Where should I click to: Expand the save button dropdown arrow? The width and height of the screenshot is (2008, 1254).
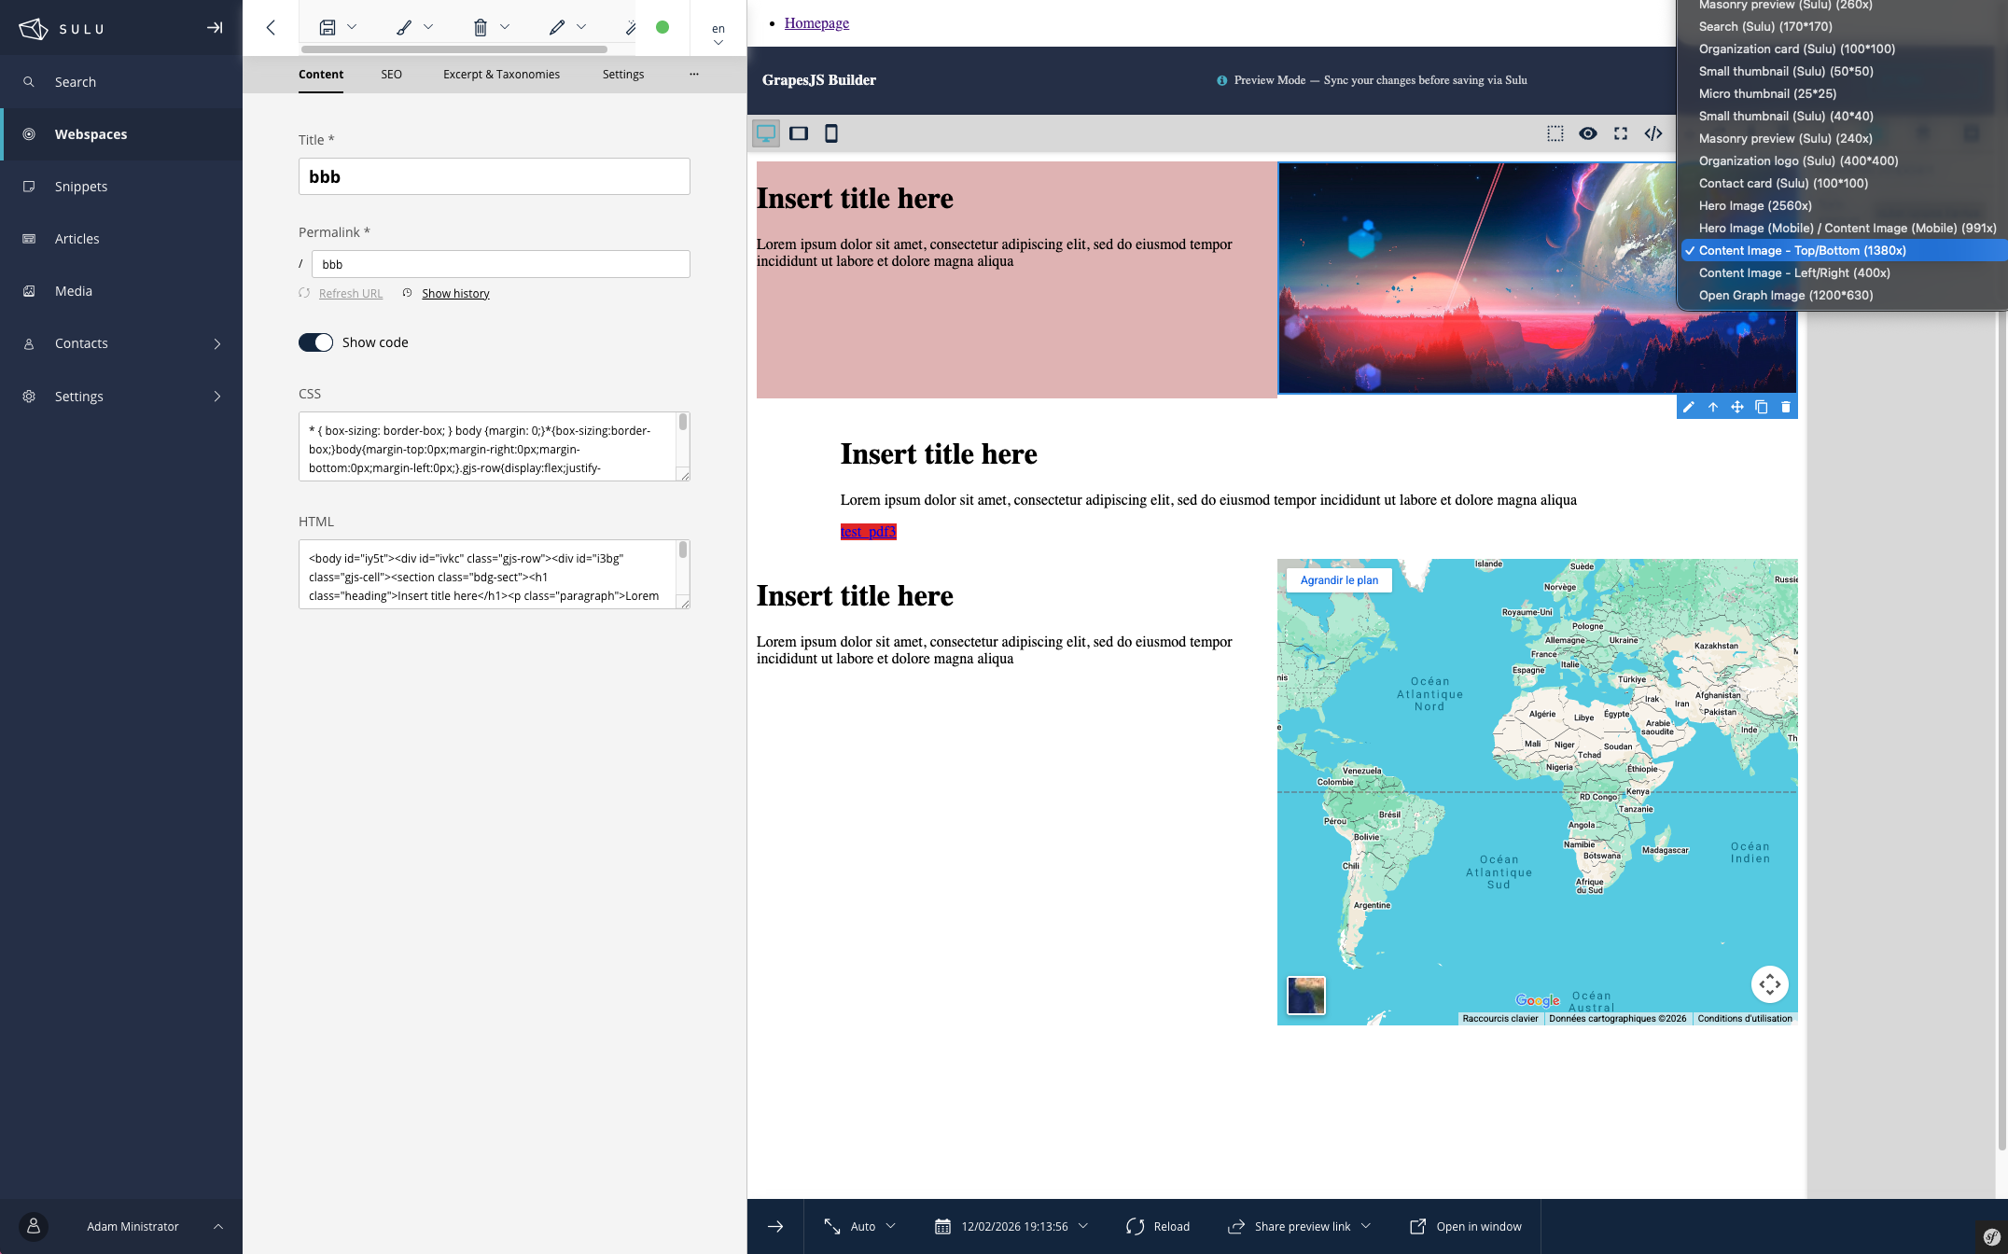(x=352, y=27)
